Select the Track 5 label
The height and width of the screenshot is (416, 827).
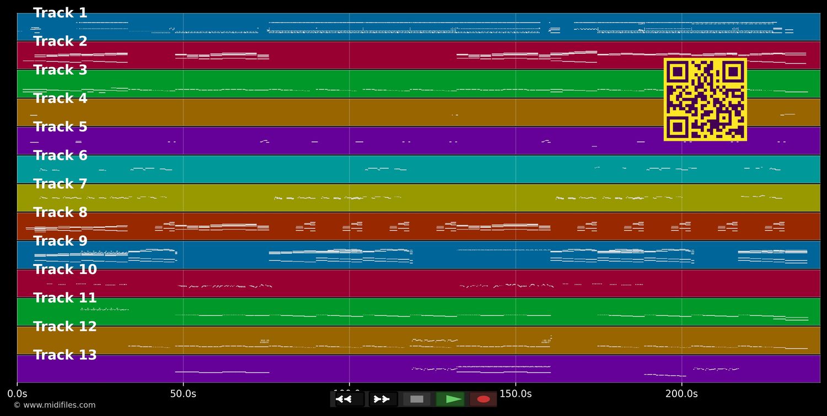point(60,128)
